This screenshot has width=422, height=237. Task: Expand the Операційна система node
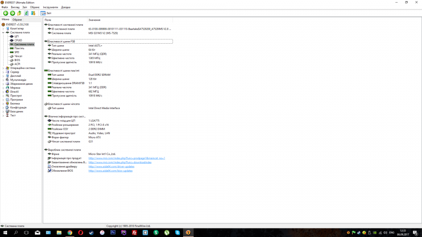point(3,68)
